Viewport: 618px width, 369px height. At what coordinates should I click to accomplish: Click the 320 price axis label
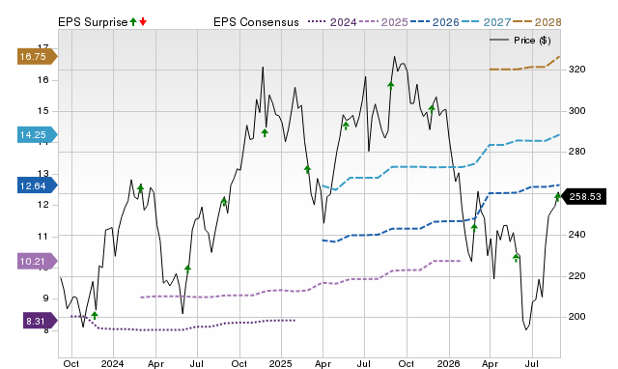coord(577,70)
